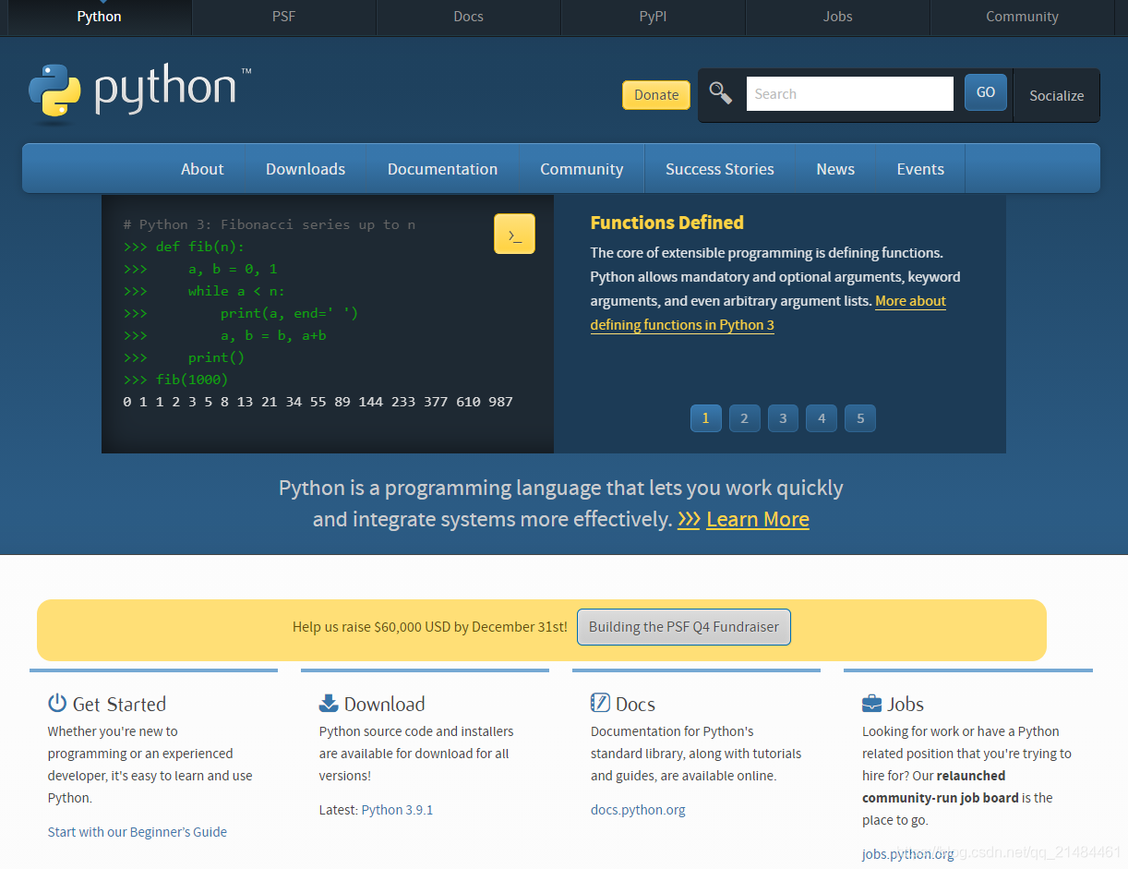Open the docs.python.org link
The image size is (1128, 869).
[x=638, y=810]
